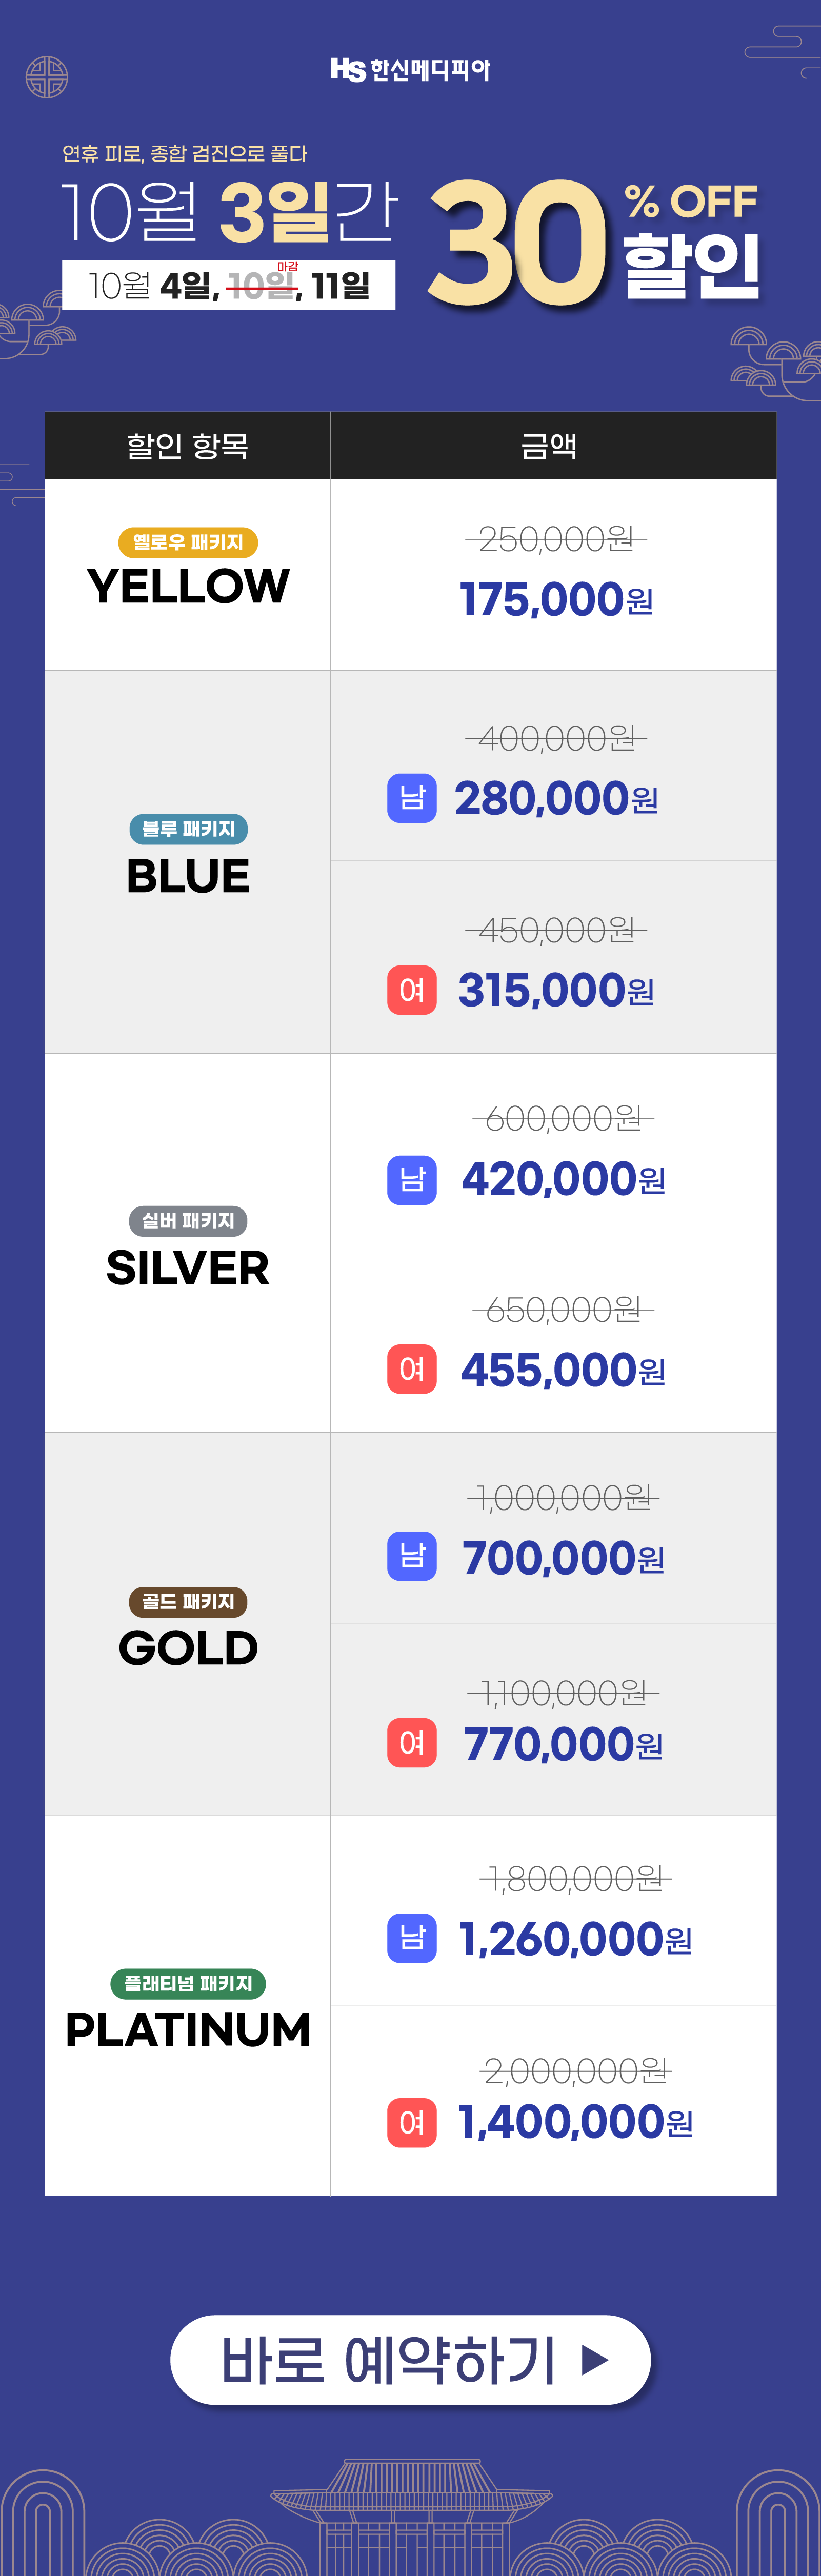This screenshot has width=821, height=2576.
Task: Click the male 남 badge beside 420,000원
Action: click(x=412, y=1180)
